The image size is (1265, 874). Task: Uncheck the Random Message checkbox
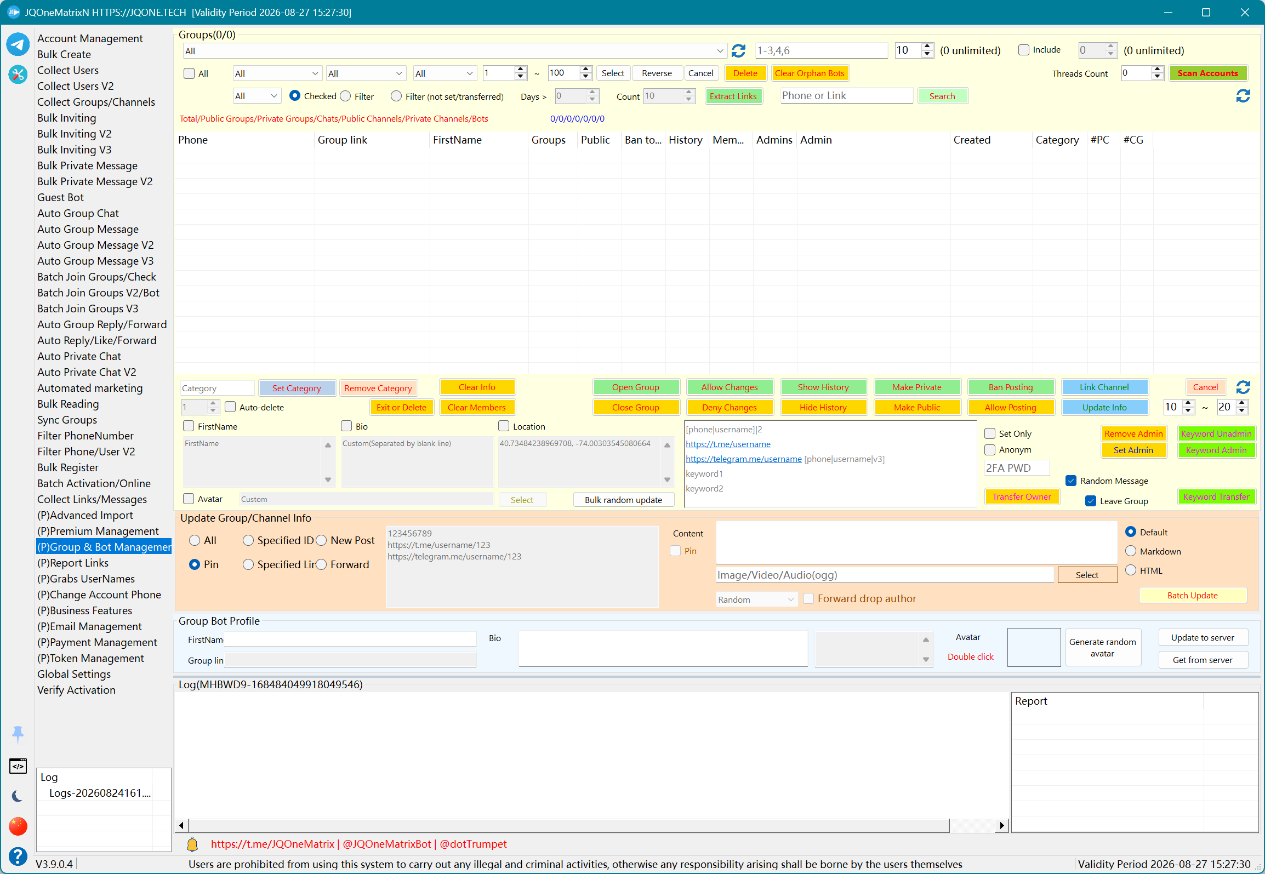point(1071,481)
